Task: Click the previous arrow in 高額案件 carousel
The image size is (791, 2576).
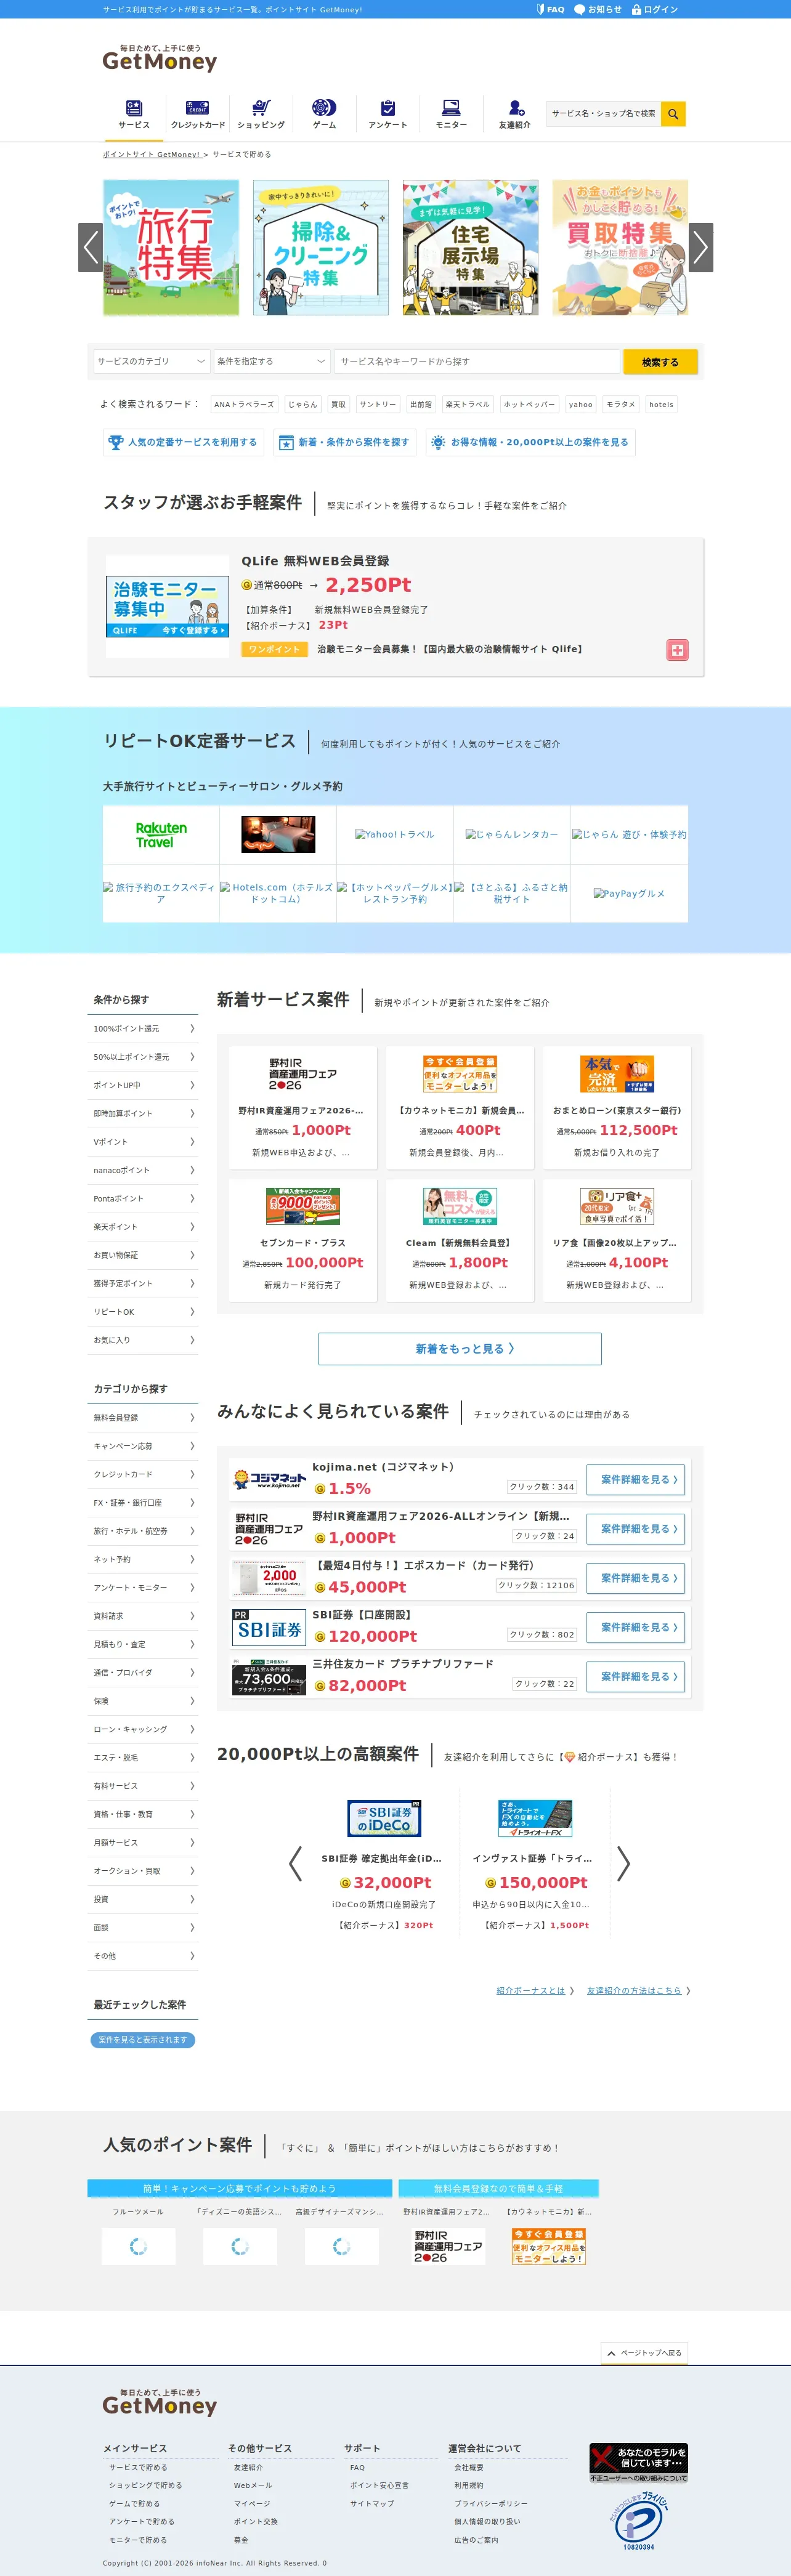Action: click(x=295, y=1863)
